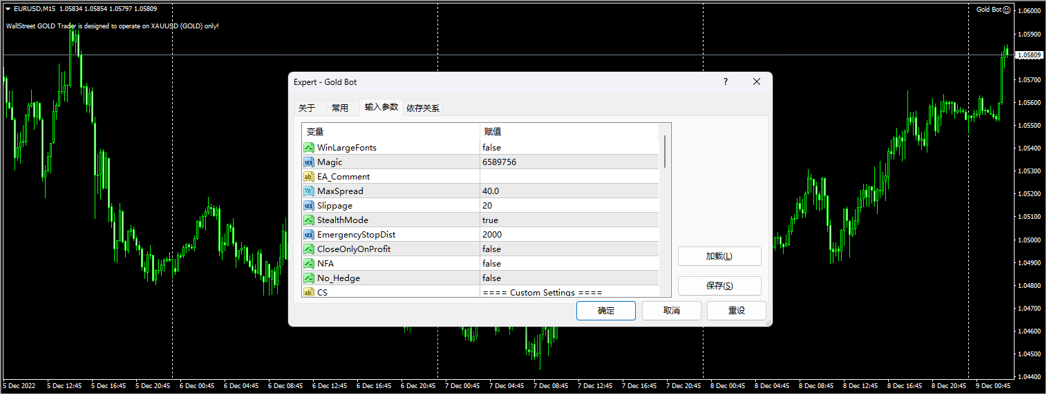Click the 加载(L) button
1047x395 pixels.
(x=719, y=256)
